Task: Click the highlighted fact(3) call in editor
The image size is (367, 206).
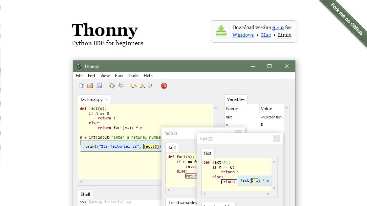Action: pos(151,146)
